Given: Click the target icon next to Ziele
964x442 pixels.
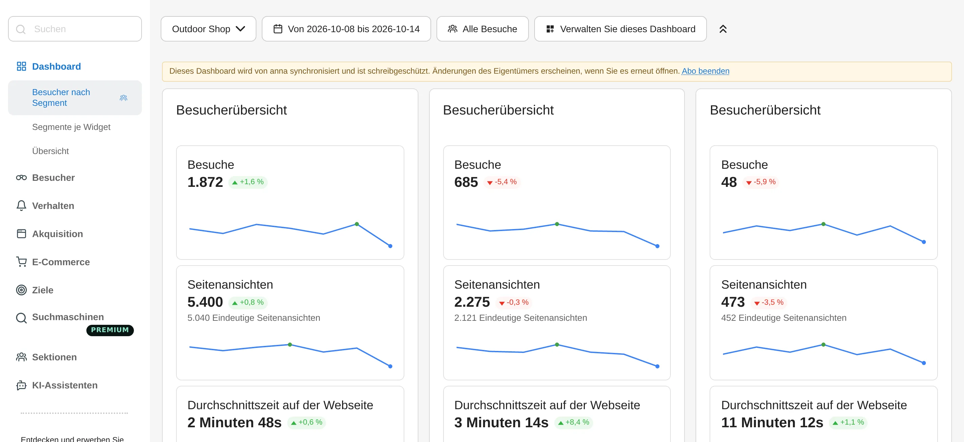Looking at the screenshot, I should pos(21,290).
